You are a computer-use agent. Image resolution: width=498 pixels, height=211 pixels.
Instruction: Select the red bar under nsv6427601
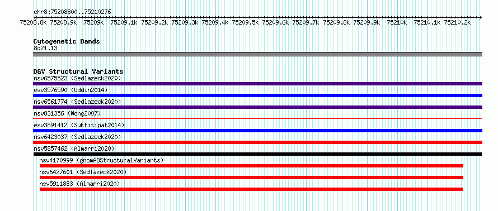click(252, 178)
